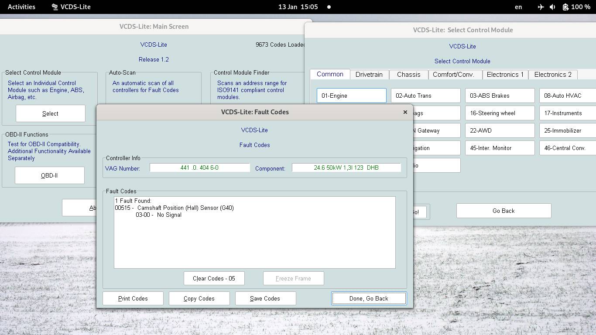
Task: Switch to the Common tab
Action: (330, 74)
